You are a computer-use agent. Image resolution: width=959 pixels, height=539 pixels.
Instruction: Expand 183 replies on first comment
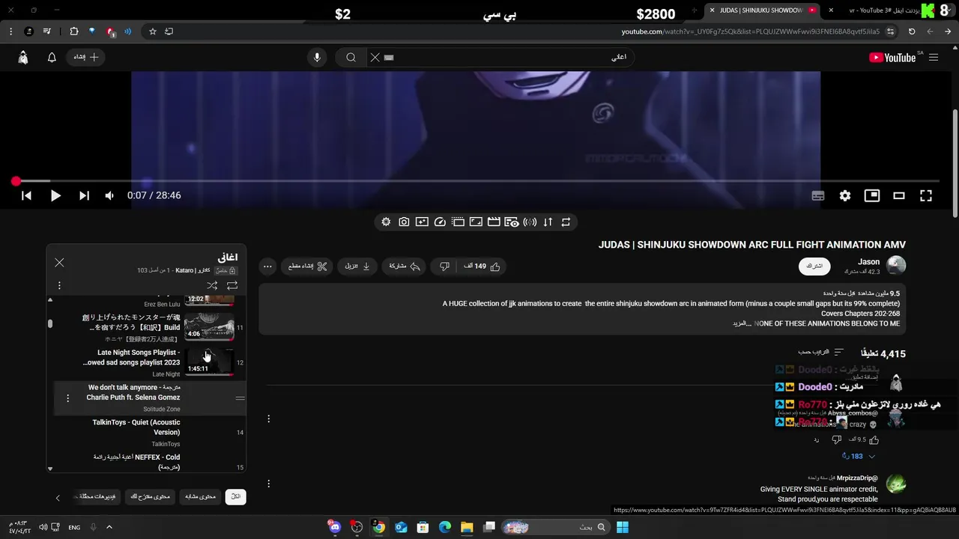858,456
